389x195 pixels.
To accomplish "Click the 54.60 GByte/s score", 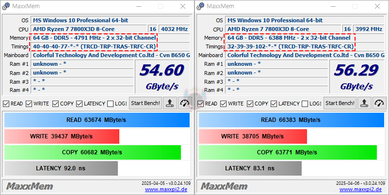I will [162, 77].
